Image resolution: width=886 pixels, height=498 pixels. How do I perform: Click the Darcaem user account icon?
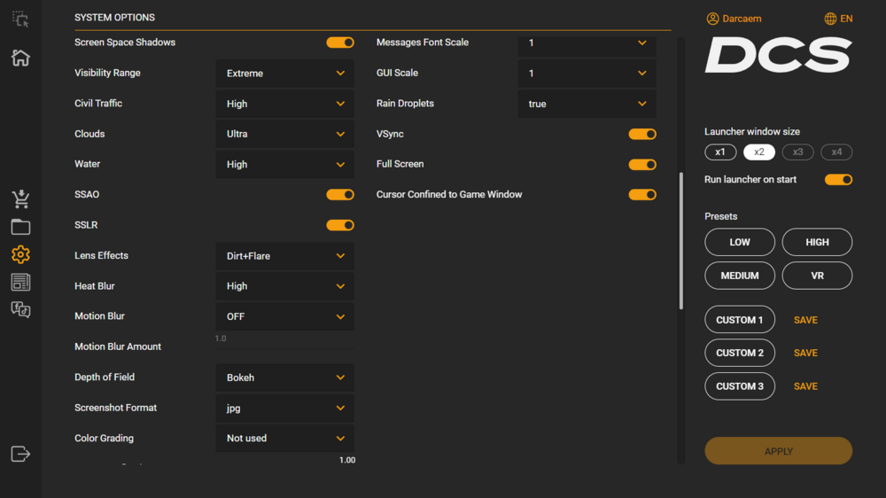point(713,19)
